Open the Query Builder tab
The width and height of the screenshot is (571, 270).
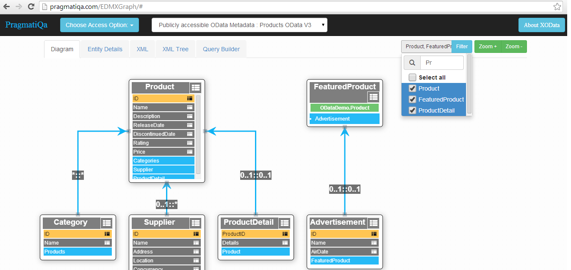tap(220, 49)
